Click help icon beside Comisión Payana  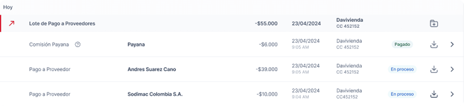point(78,45)
